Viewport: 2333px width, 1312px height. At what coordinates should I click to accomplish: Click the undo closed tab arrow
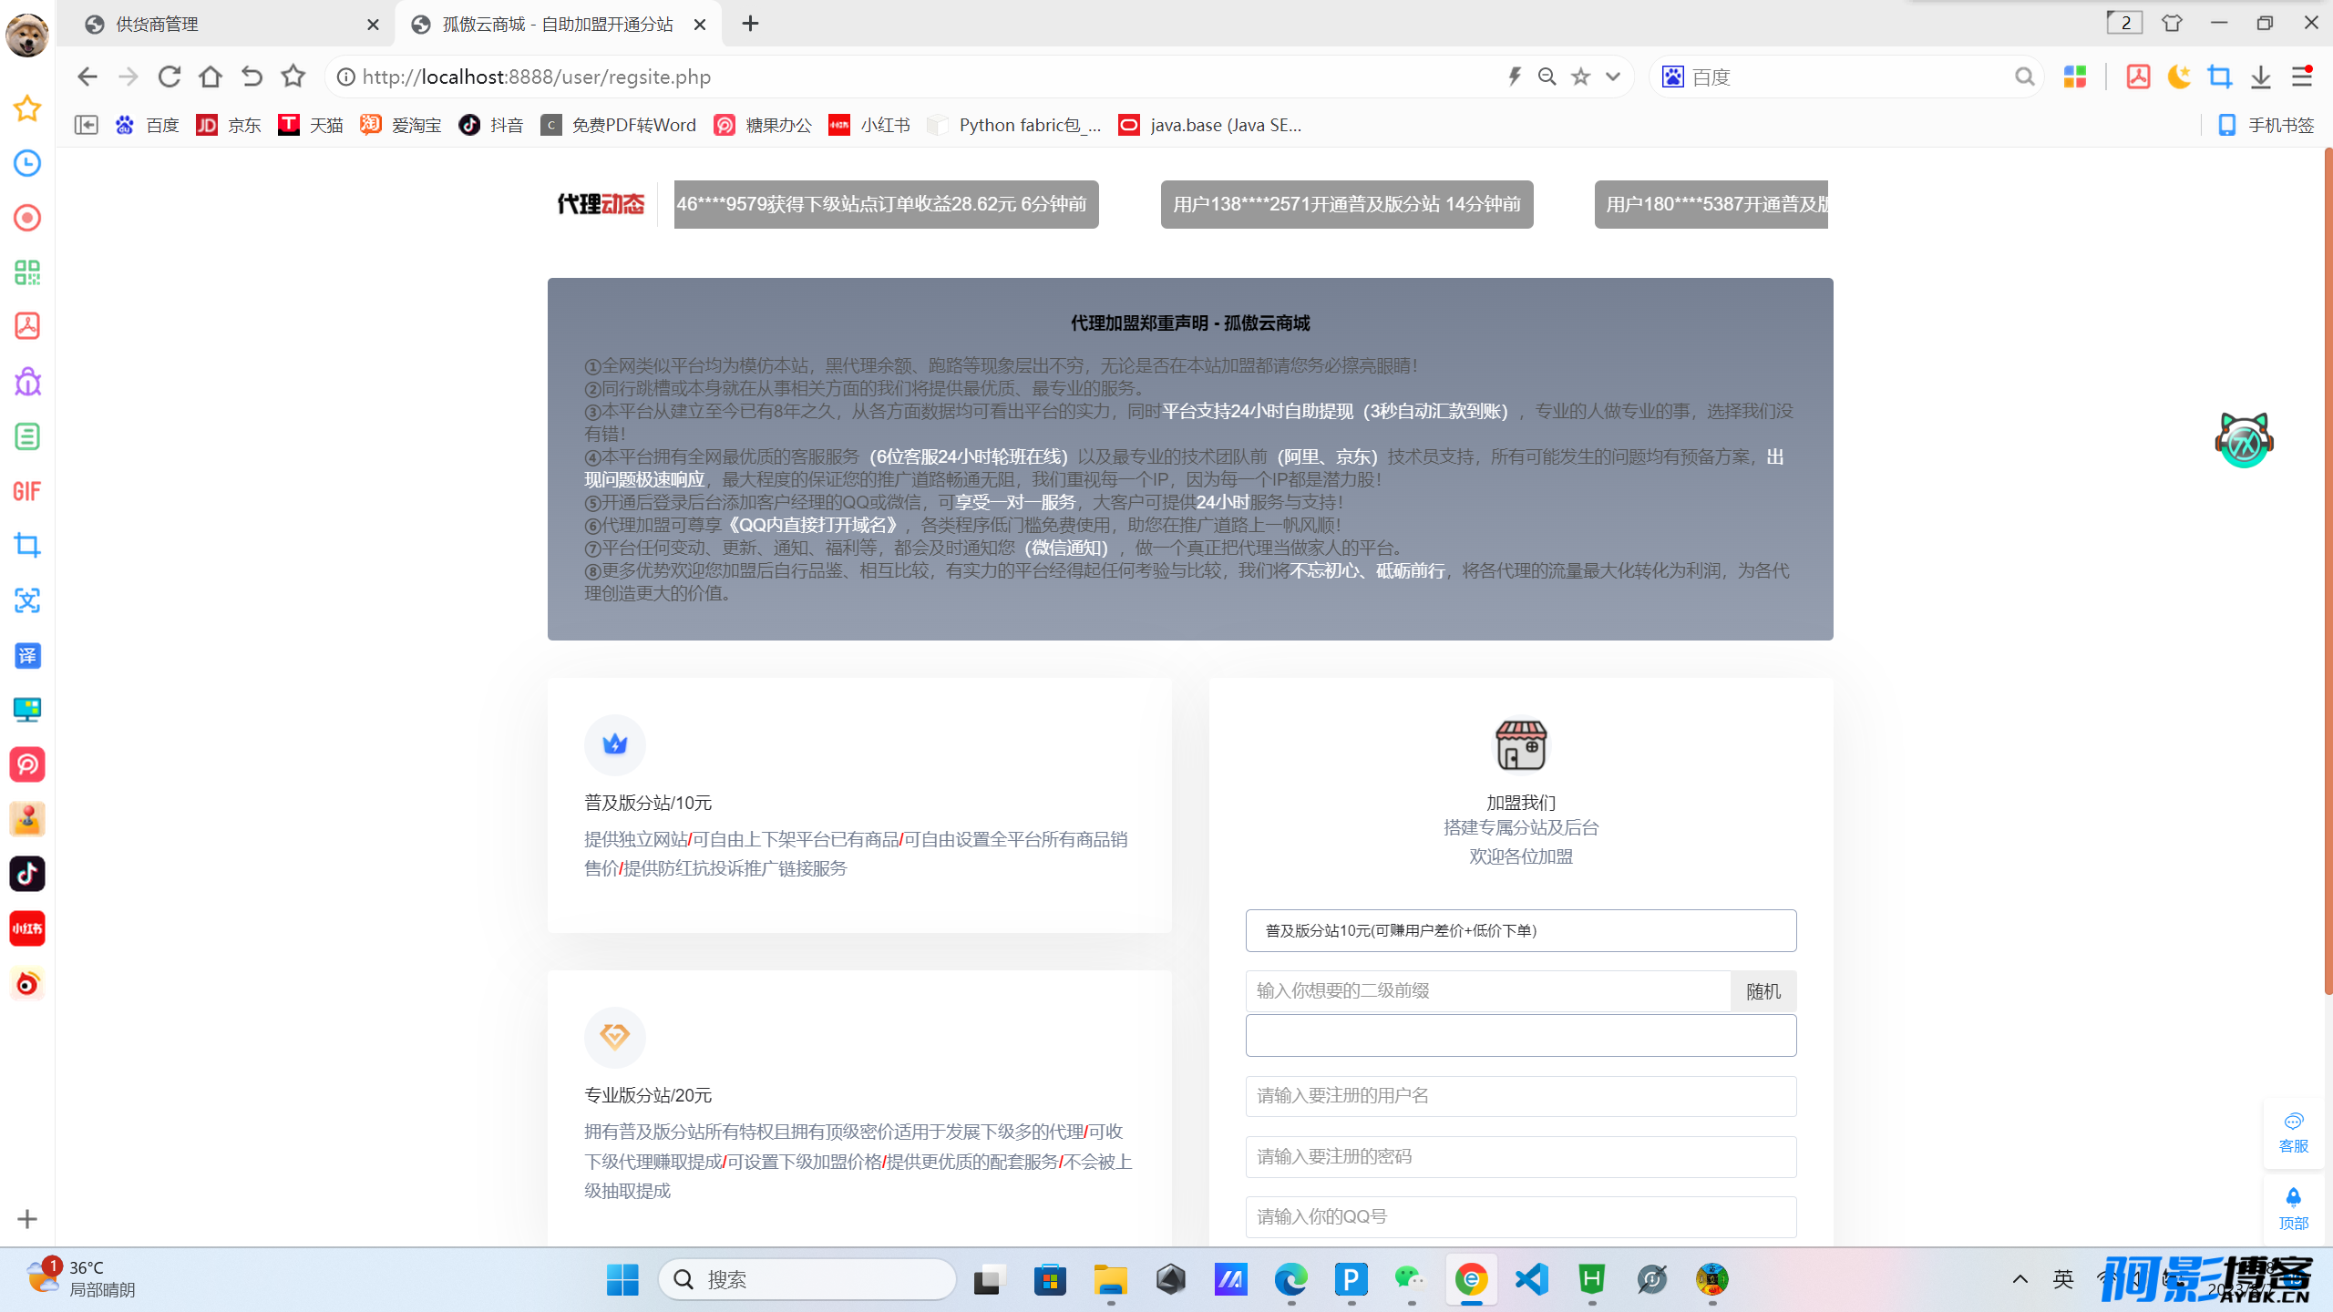(x=252, y=77)
